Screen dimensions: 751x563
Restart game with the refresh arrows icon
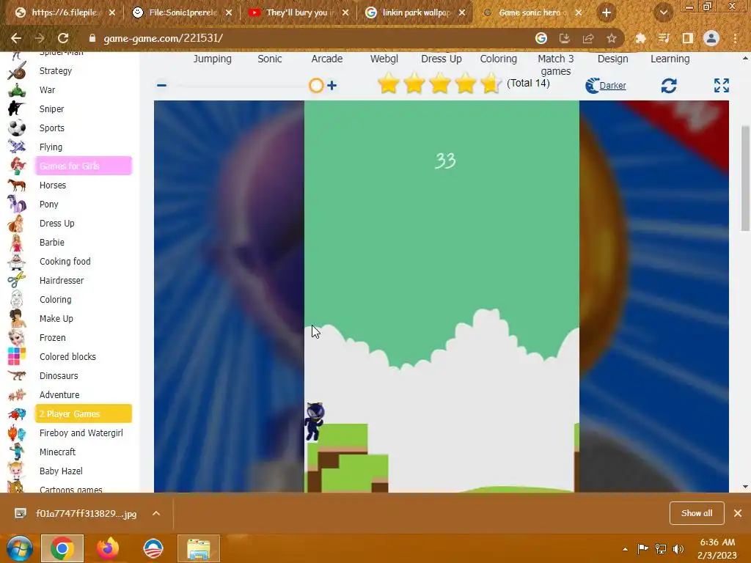click(669, 86)
